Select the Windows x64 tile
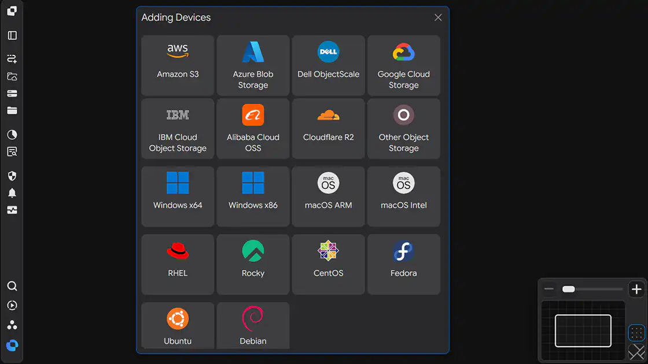Viewport: 648px width, 364px height. pyautogui.click(x=178, y=196)
